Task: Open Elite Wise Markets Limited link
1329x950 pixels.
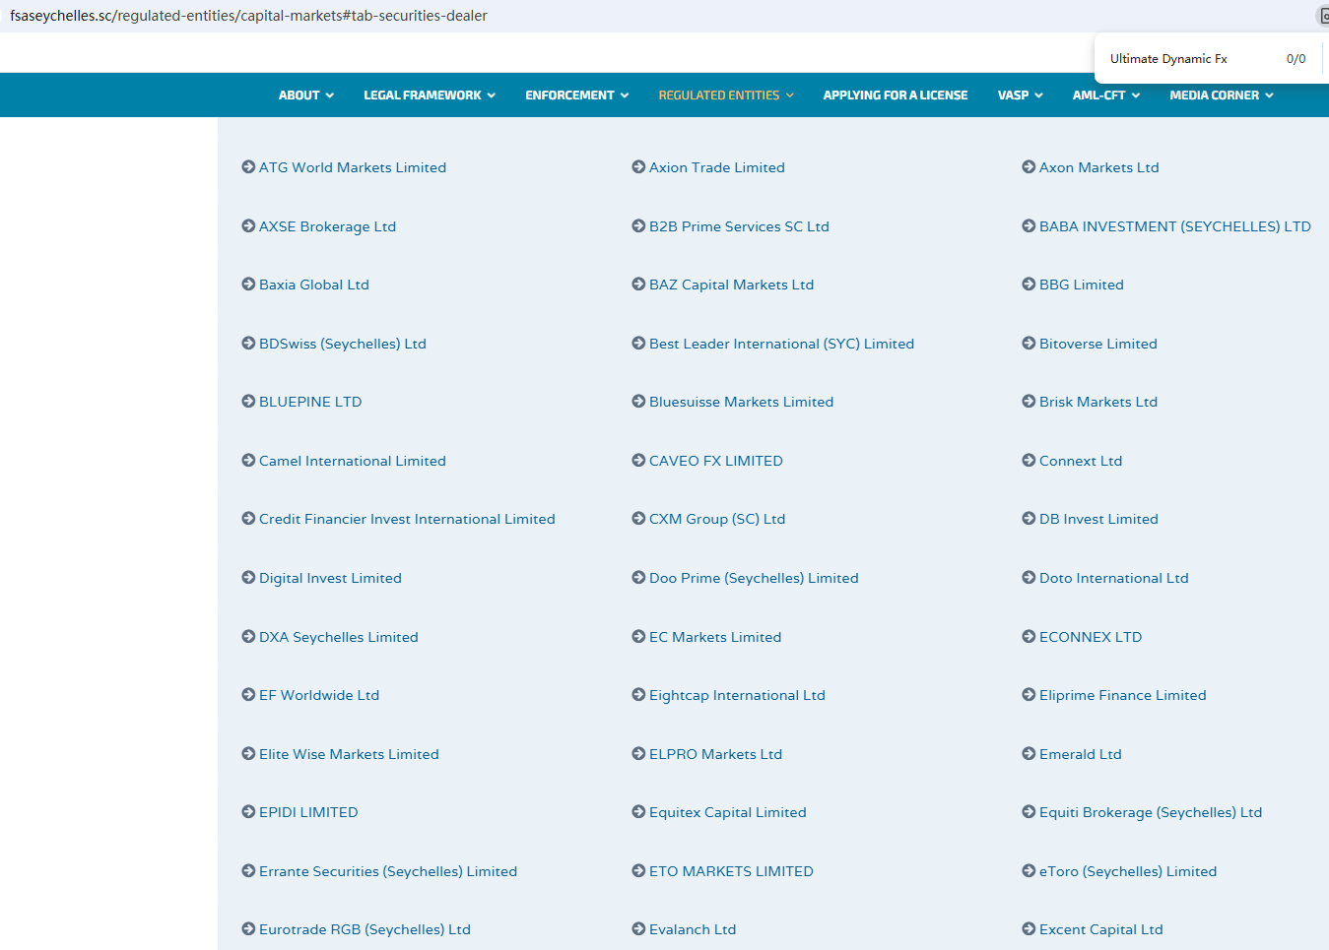Action: (x=349, y=754)
